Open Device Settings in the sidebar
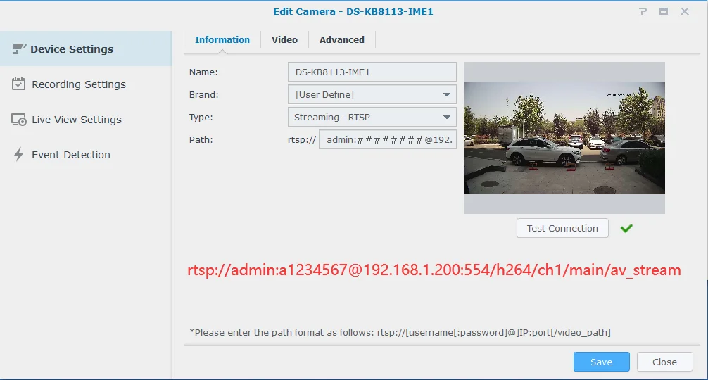The image size is (708, 380). point(86,49)
